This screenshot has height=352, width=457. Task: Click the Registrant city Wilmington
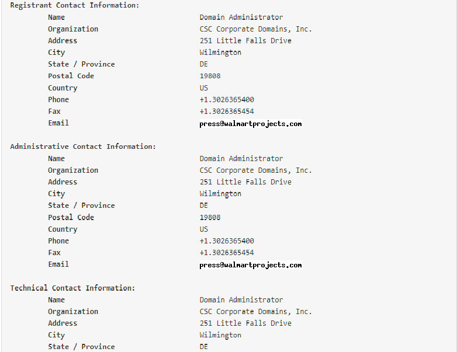click(220, 53)
